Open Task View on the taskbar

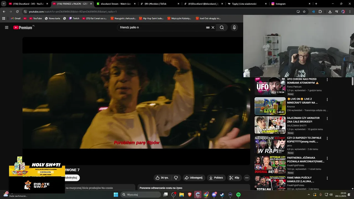pos(165,195)
